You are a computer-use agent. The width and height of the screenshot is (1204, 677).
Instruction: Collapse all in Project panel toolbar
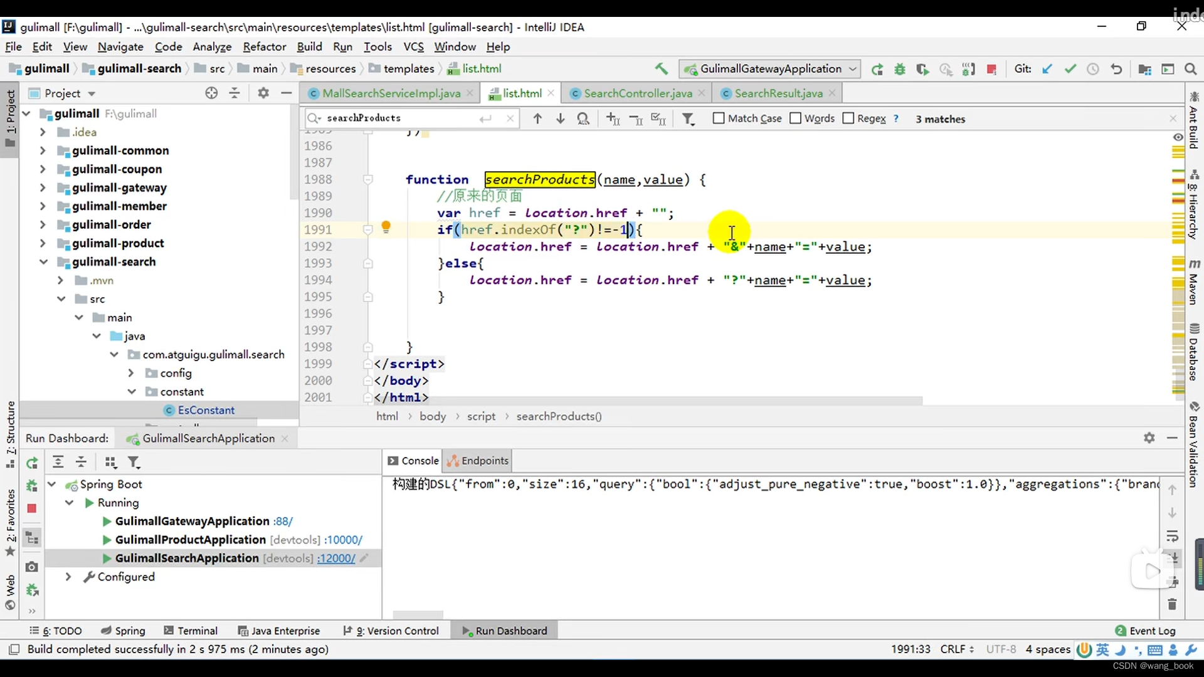pos(235,93)
